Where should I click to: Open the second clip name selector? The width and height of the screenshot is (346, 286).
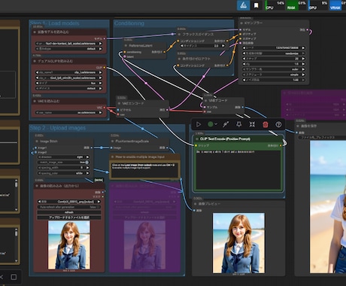point(68,78)
